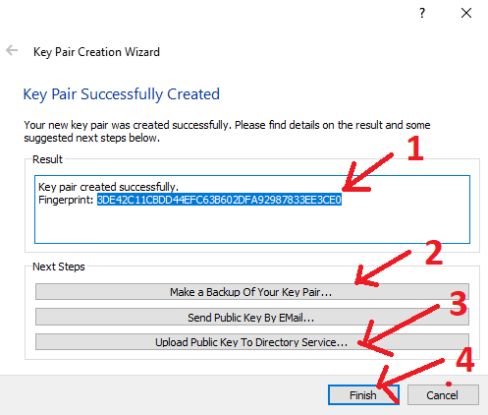This screenshot has width=488, height=415.
Task: Click Make a Backup Of Your Key Pair
Action: coord(252,292)
